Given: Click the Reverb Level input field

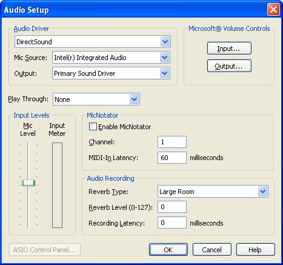Looking at the screenshot, I should click(x=172, y=207).
